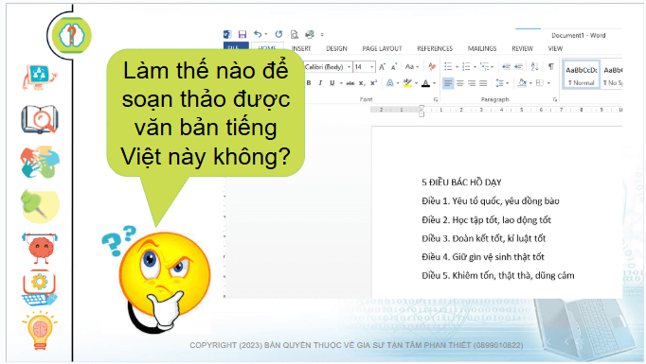
Task: Toggle Subscript formatting
Action: 362,83
